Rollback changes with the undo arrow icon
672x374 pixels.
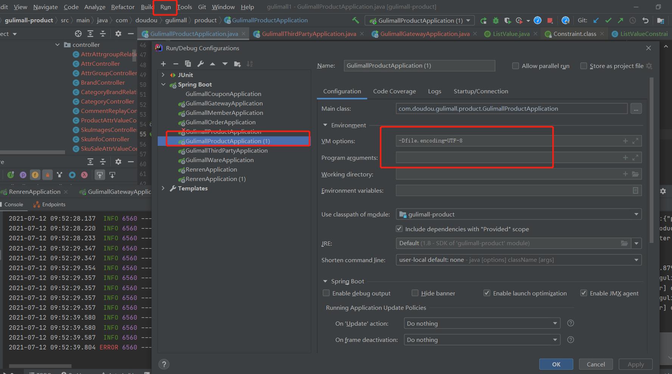[x=646, y=20]
